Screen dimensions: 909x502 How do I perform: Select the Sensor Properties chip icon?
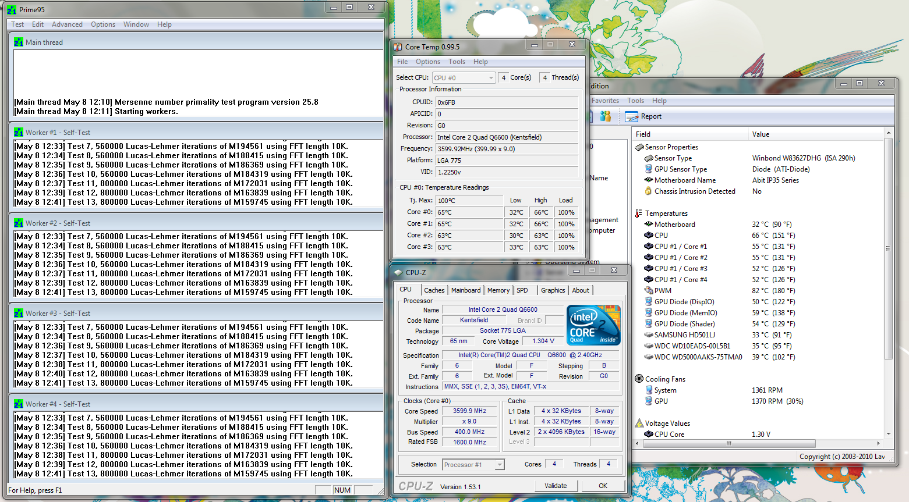pyautogui.click(x=639, y=147)
